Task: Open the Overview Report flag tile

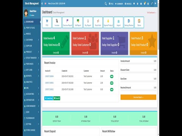Action: coord(67,22)
